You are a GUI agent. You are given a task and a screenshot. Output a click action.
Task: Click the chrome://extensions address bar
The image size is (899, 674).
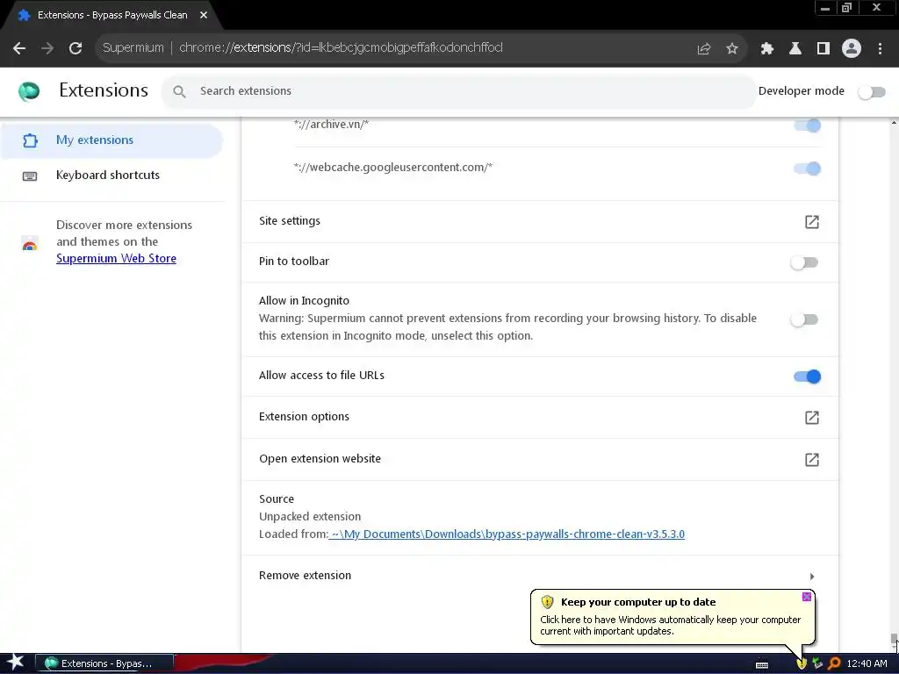coord(396,48)
